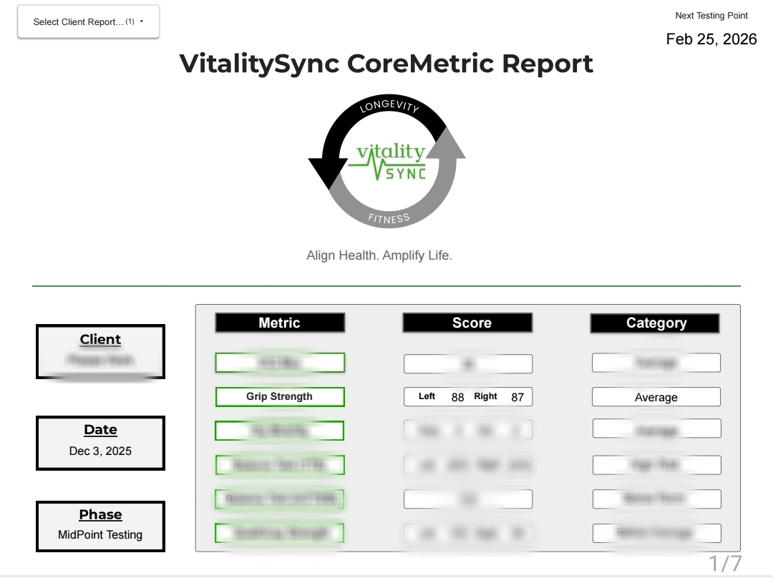773x578 pixels.
Task: Click the Metric column header
Action: tap(280, 323)
